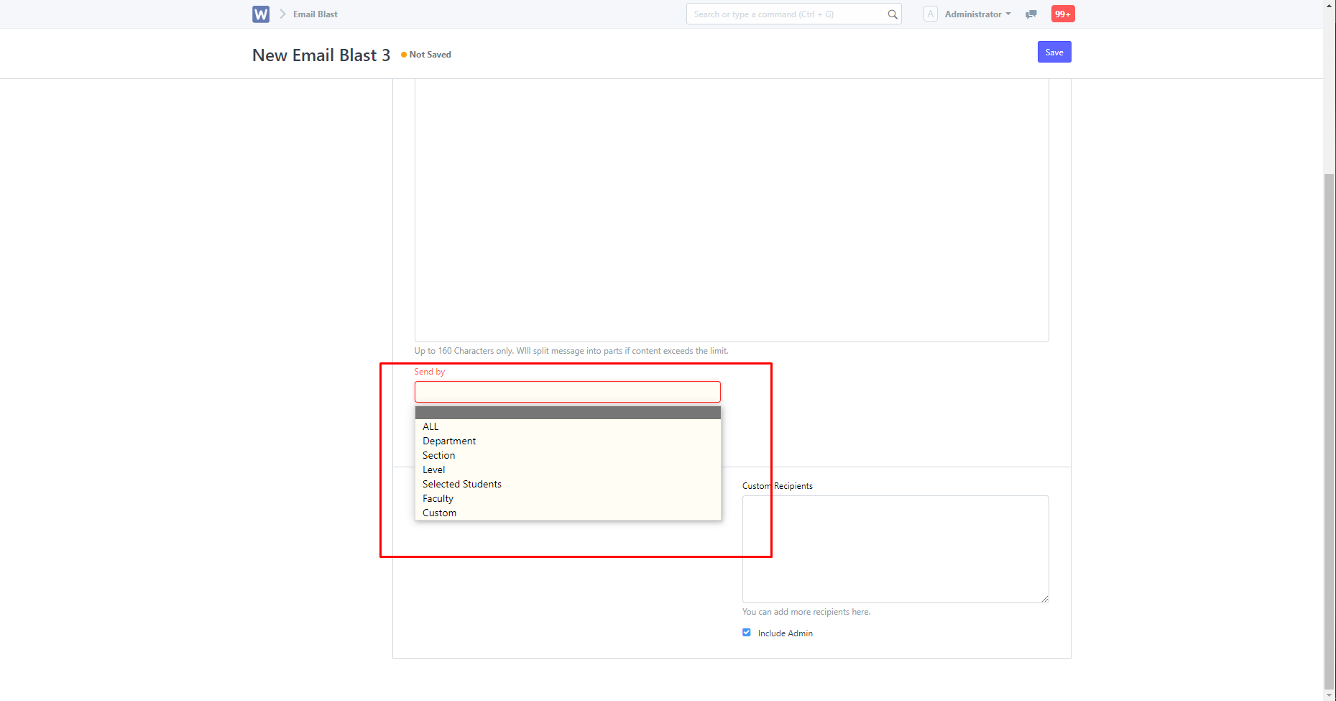Choose Selected Students option
1336x701 pixels.
coord(568,484)
